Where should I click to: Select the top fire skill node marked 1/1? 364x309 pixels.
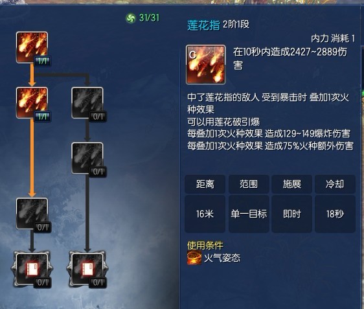[32, 47]
